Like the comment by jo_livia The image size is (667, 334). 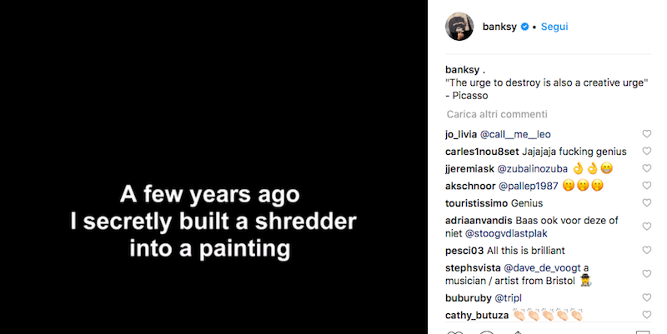coord(646,134)
